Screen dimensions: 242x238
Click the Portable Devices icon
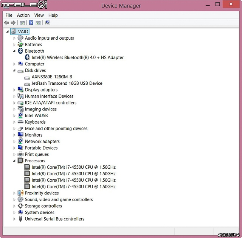coord(20,148)
